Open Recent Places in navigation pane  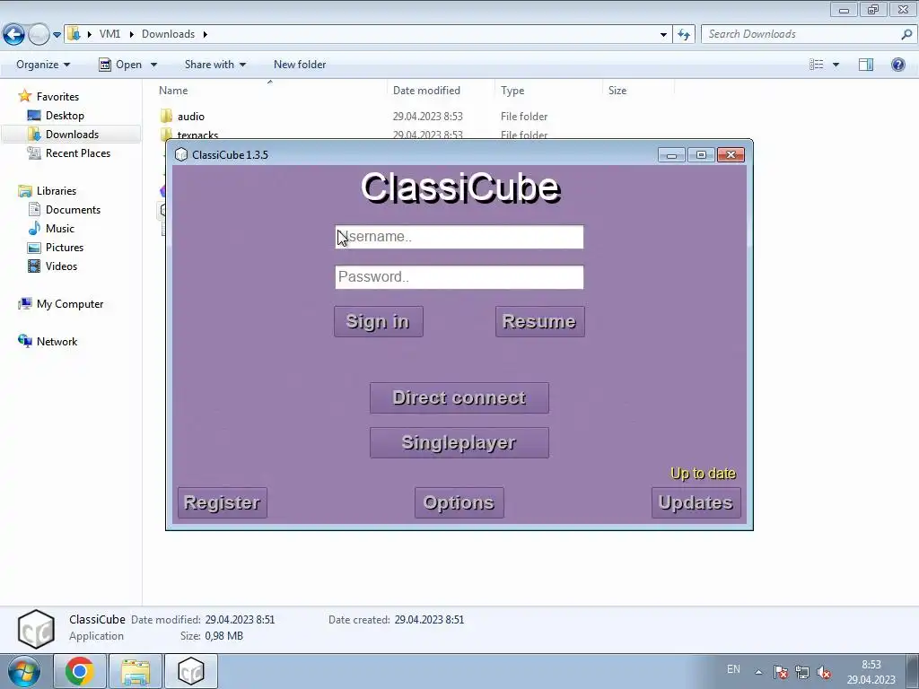tap(77, 153)
